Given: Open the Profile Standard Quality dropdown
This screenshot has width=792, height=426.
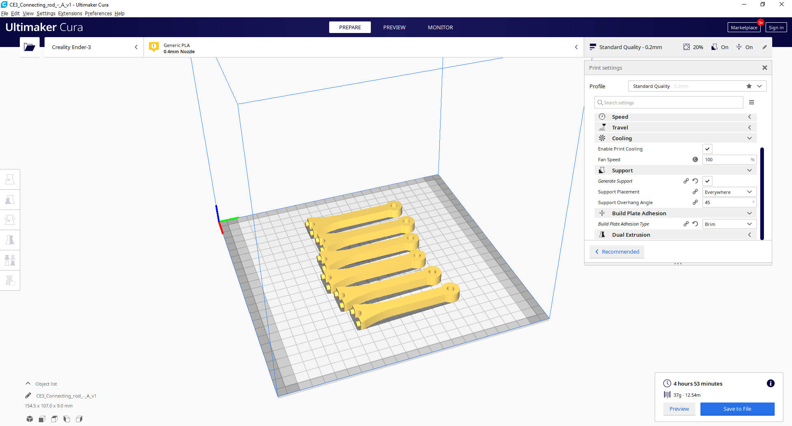Looking at the screenshot, I should [x=697, y=86].
